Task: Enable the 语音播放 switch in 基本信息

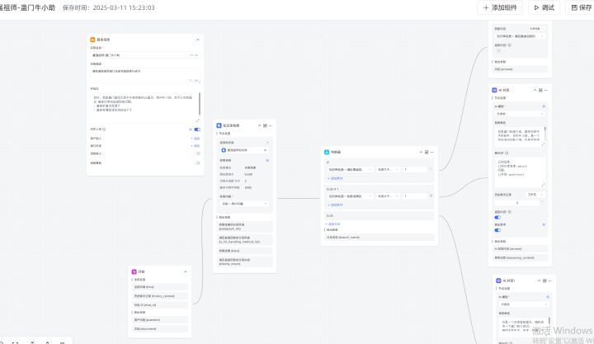Action: pyautogui.click(x=196, y=162)
